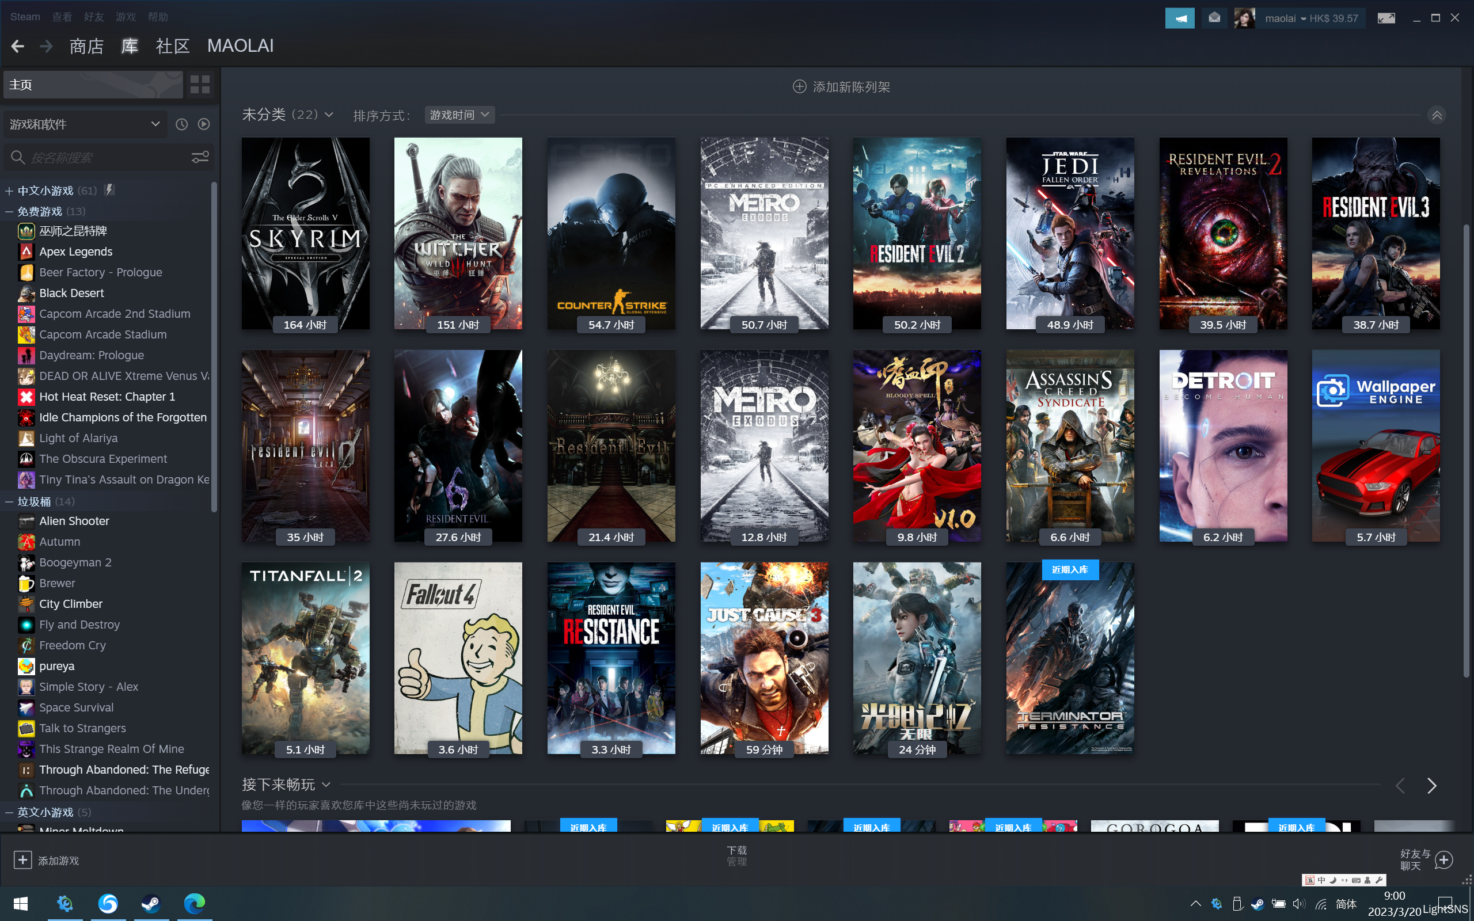Open Windows Start menu
This screenshot has height=921, width=1474.
coord(21,903)
